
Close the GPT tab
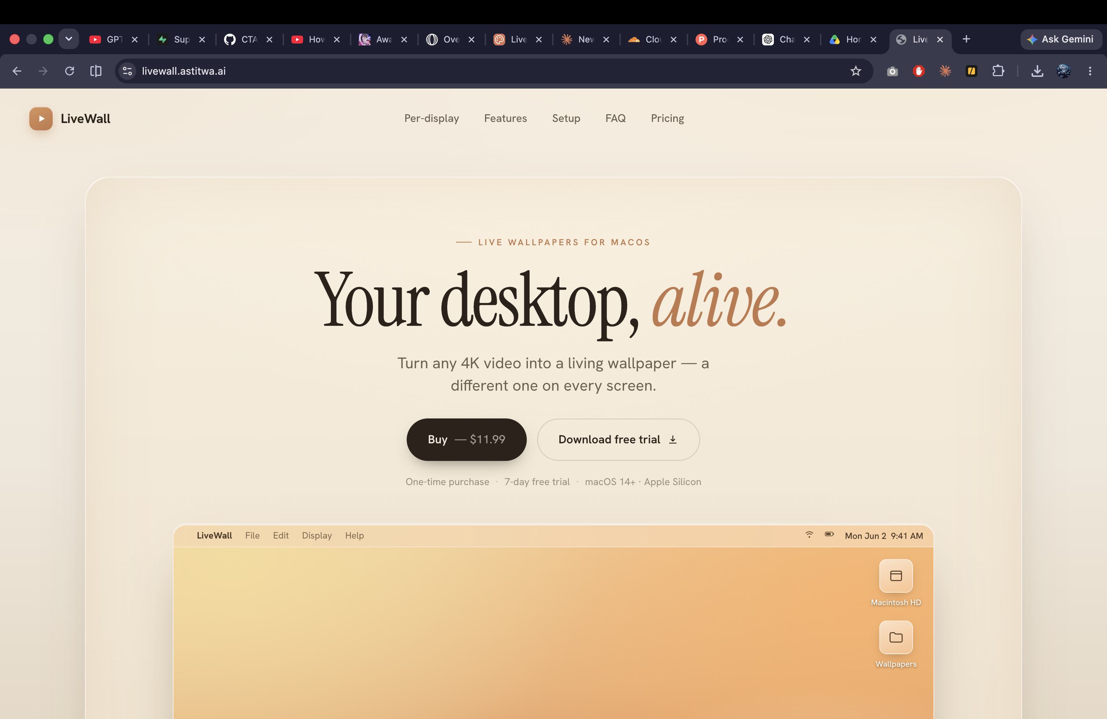coord(134,40)
